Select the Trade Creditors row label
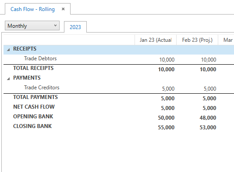This screenshot has width=234, height=172. tap(42, 88)
